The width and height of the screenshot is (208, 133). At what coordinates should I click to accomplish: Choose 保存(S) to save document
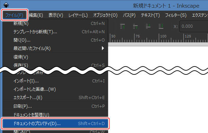[x=55, y=65]
